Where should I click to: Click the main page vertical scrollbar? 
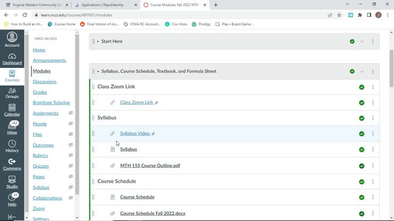(391, 69)
